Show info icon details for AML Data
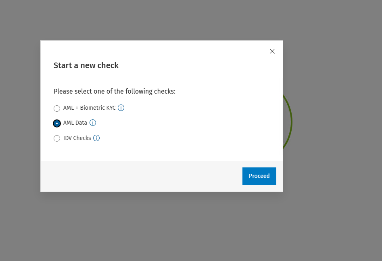The image size is (382, 261). pyautogui.click(x=93, y=123)
